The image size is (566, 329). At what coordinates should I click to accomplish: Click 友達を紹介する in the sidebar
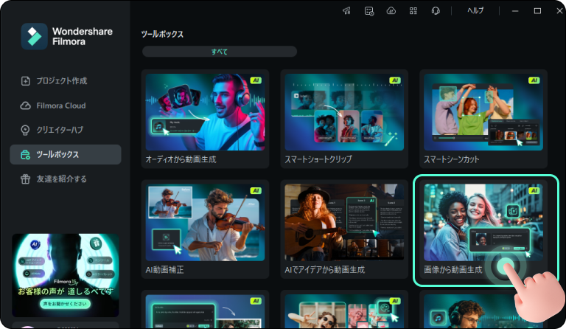[x=65, y=179]
